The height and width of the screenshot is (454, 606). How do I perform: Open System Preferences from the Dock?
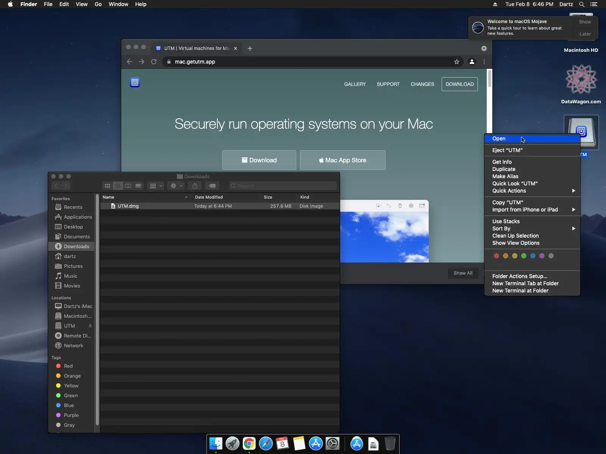(x=333, y=443)
